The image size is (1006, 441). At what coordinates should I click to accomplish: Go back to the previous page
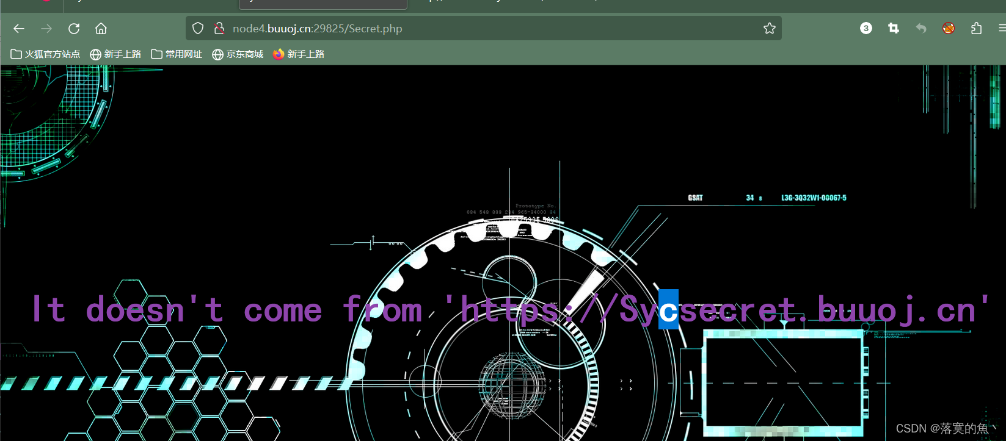pos(19,29)
